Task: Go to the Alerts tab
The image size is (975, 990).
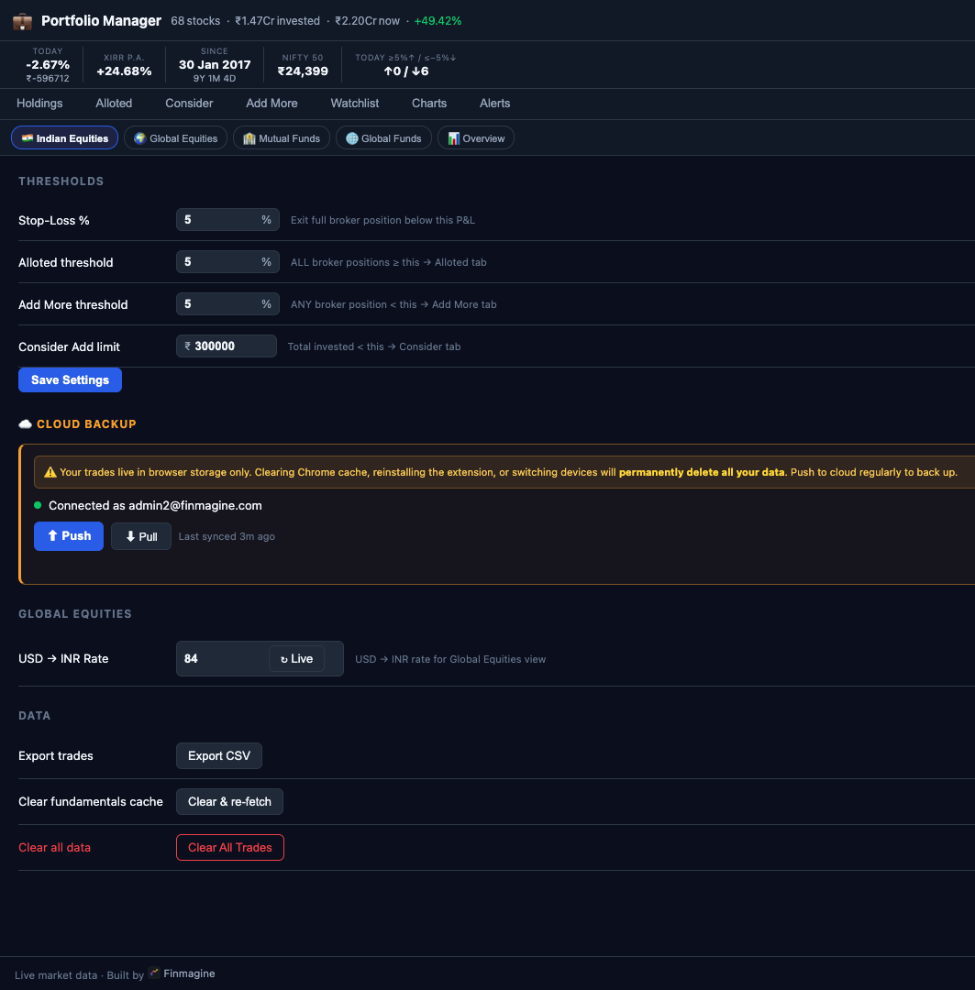Action: point(494,104)
